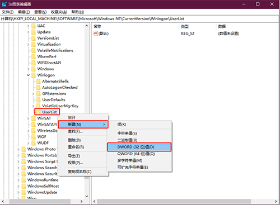Click the WbemPerf folder icon
This screenshot has height=205, width=280.
(x=34, y=56)
